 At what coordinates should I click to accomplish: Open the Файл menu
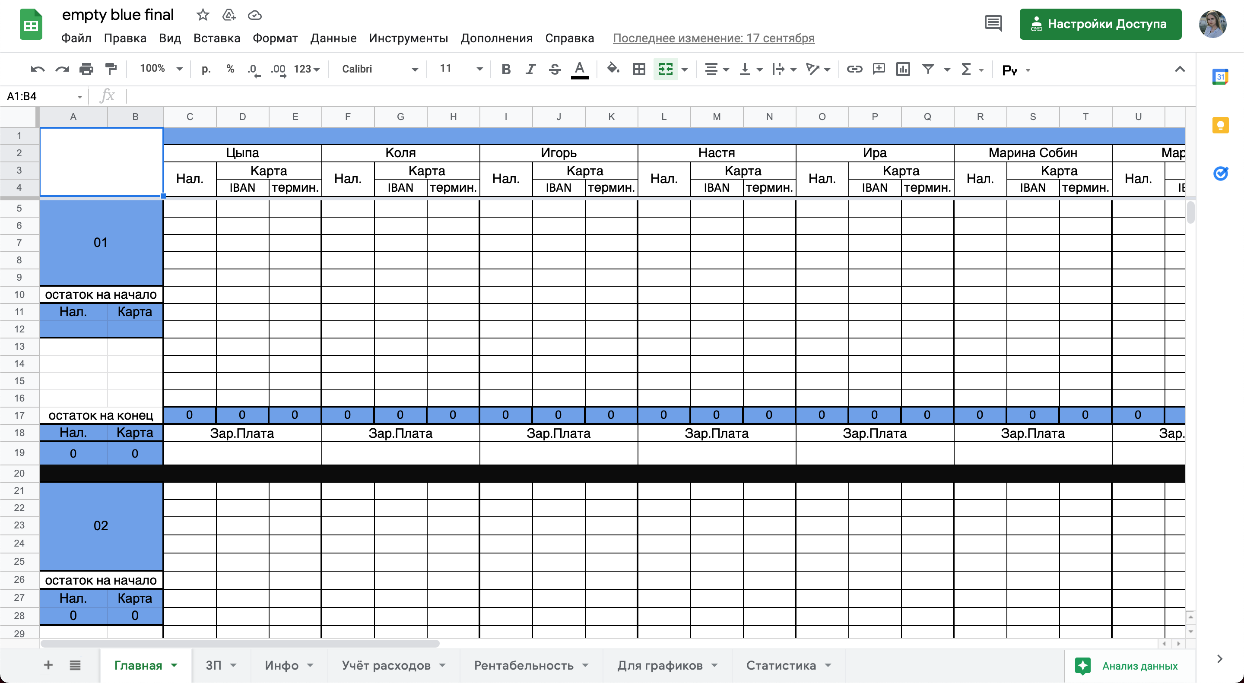click(x=76, y=38)
